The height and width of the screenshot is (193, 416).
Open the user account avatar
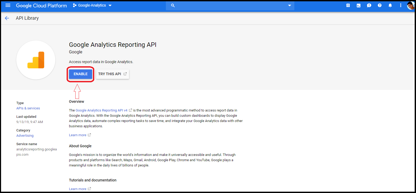[411, 5]
